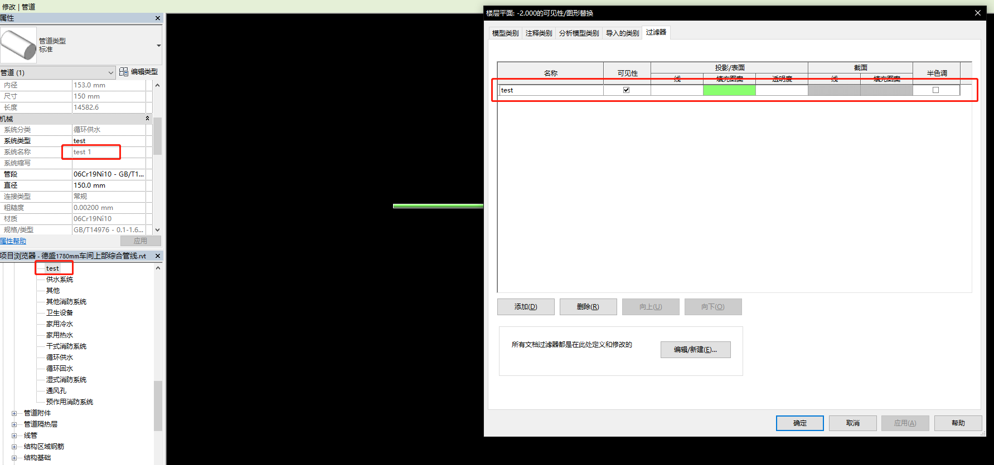The image size is (994, 465).
Task: Click the Edit Type (编辑类型) icon
Action: tap(124, 72)
